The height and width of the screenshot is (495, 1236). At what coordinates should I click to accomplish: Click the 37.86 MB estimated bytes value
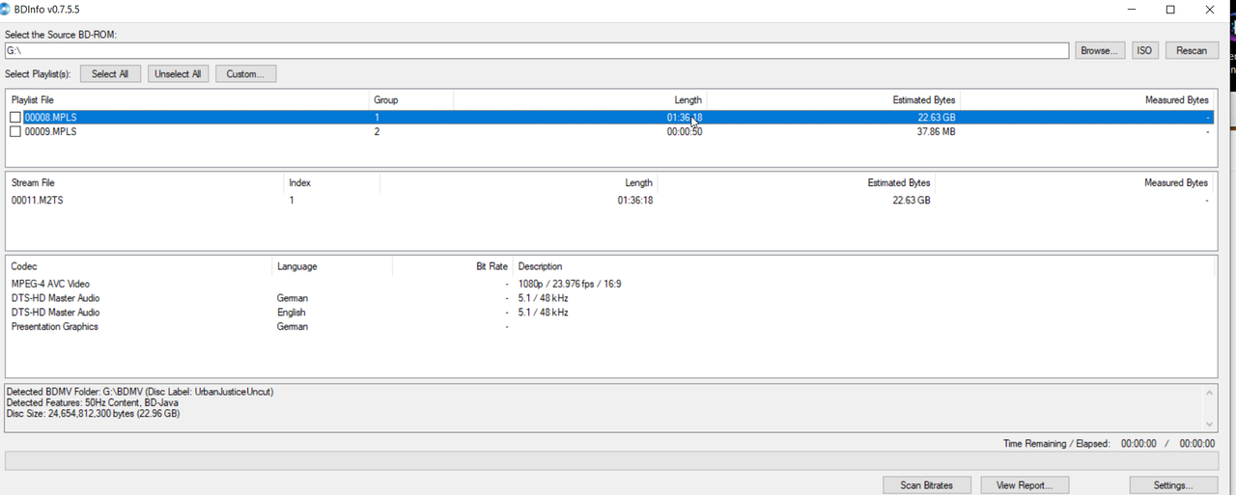click(937, 132)
